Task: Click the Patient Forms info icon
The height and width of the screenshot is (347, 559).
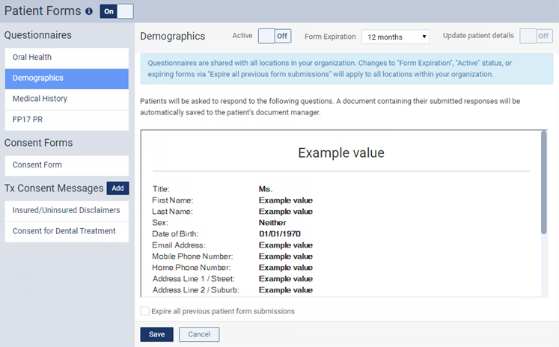Action: tap(89, 11)
